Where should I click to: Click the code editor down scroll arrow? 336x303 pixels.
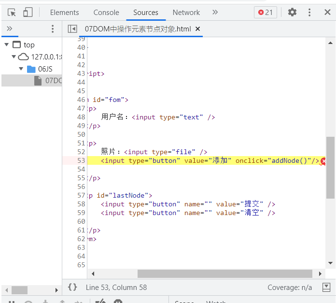pyautogui.click(x=330, y=263)
